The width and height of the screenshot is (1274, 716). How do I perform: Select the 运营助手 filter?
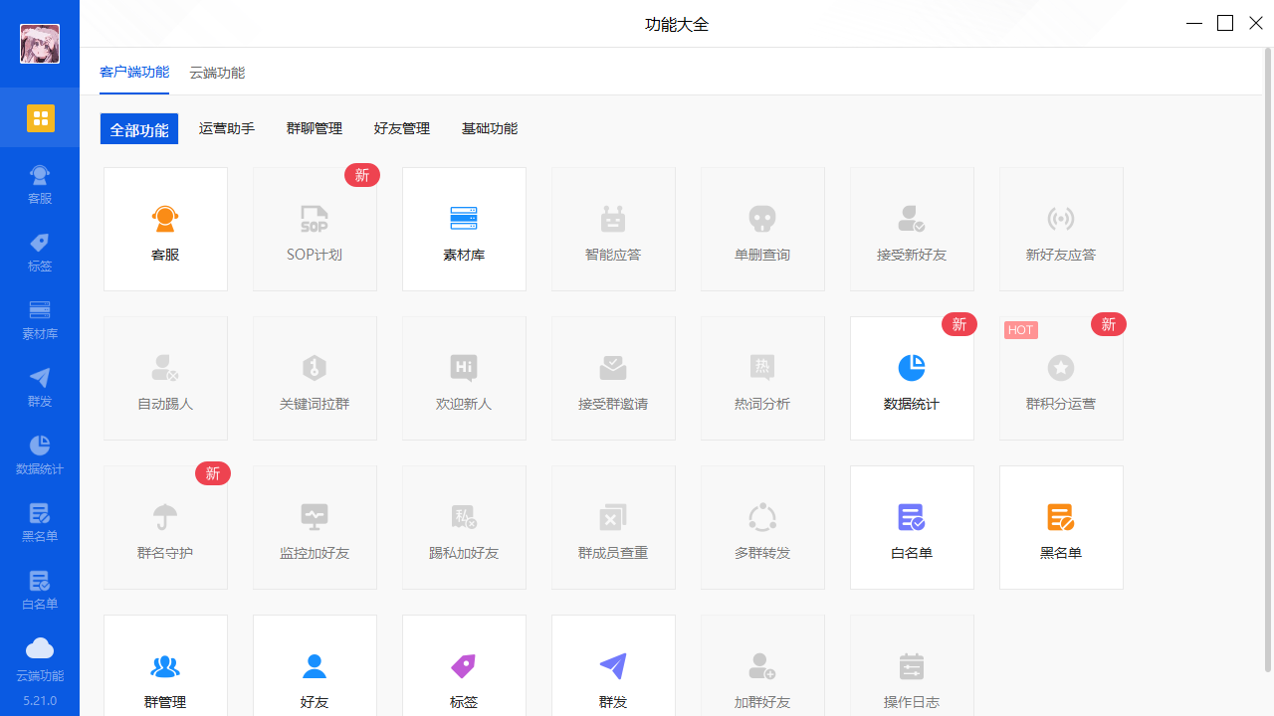click(227, 128)
